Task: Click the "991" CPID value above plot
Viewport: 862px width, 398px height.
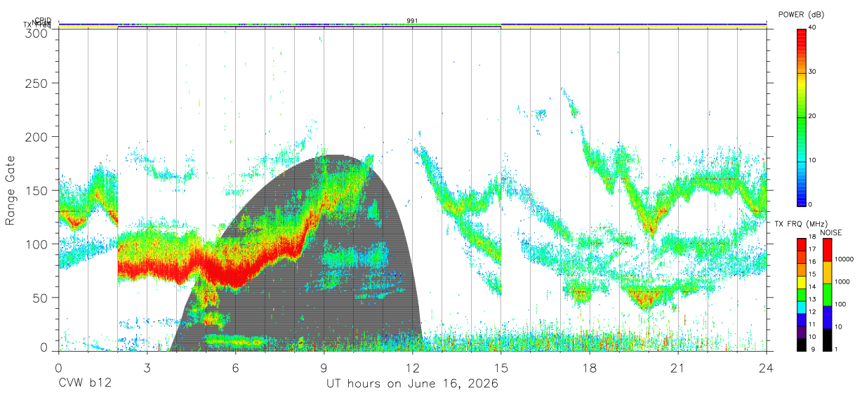Action: pyautogui.click(x=412, y=20)
